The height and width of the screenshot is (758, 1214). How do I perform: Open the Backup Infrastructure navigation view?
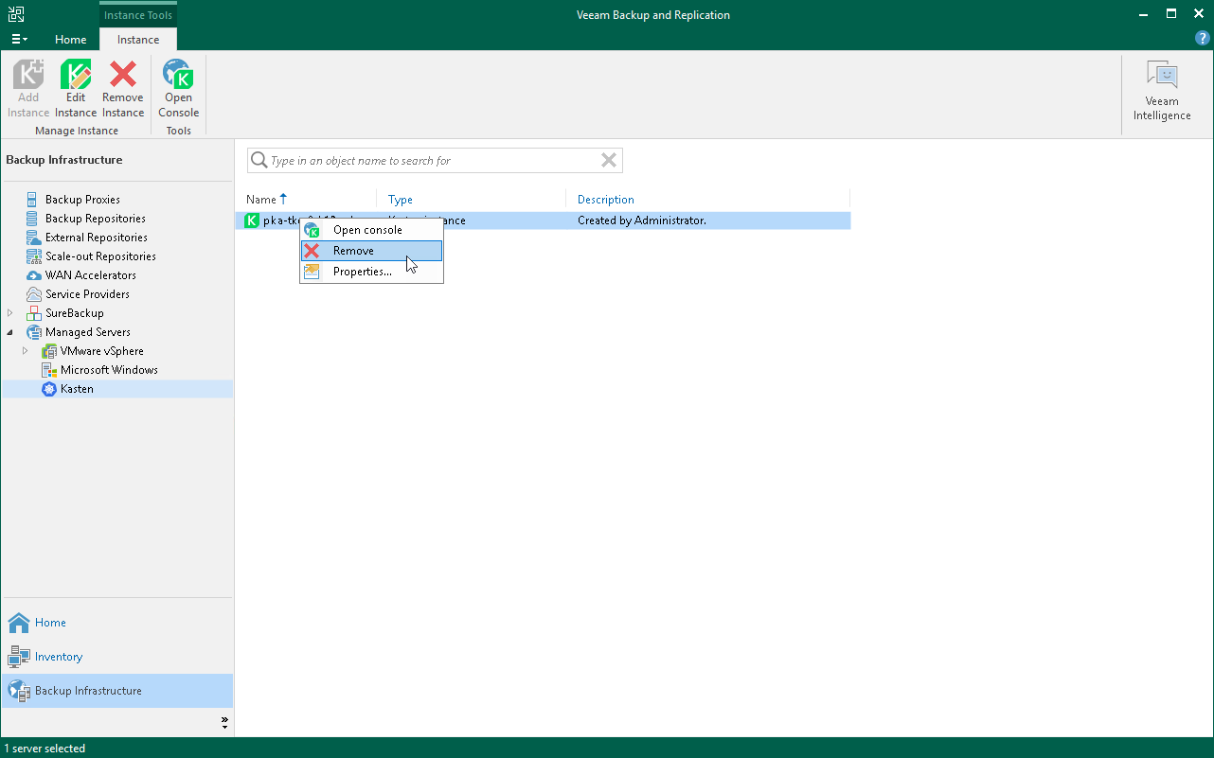coord(117,691)
